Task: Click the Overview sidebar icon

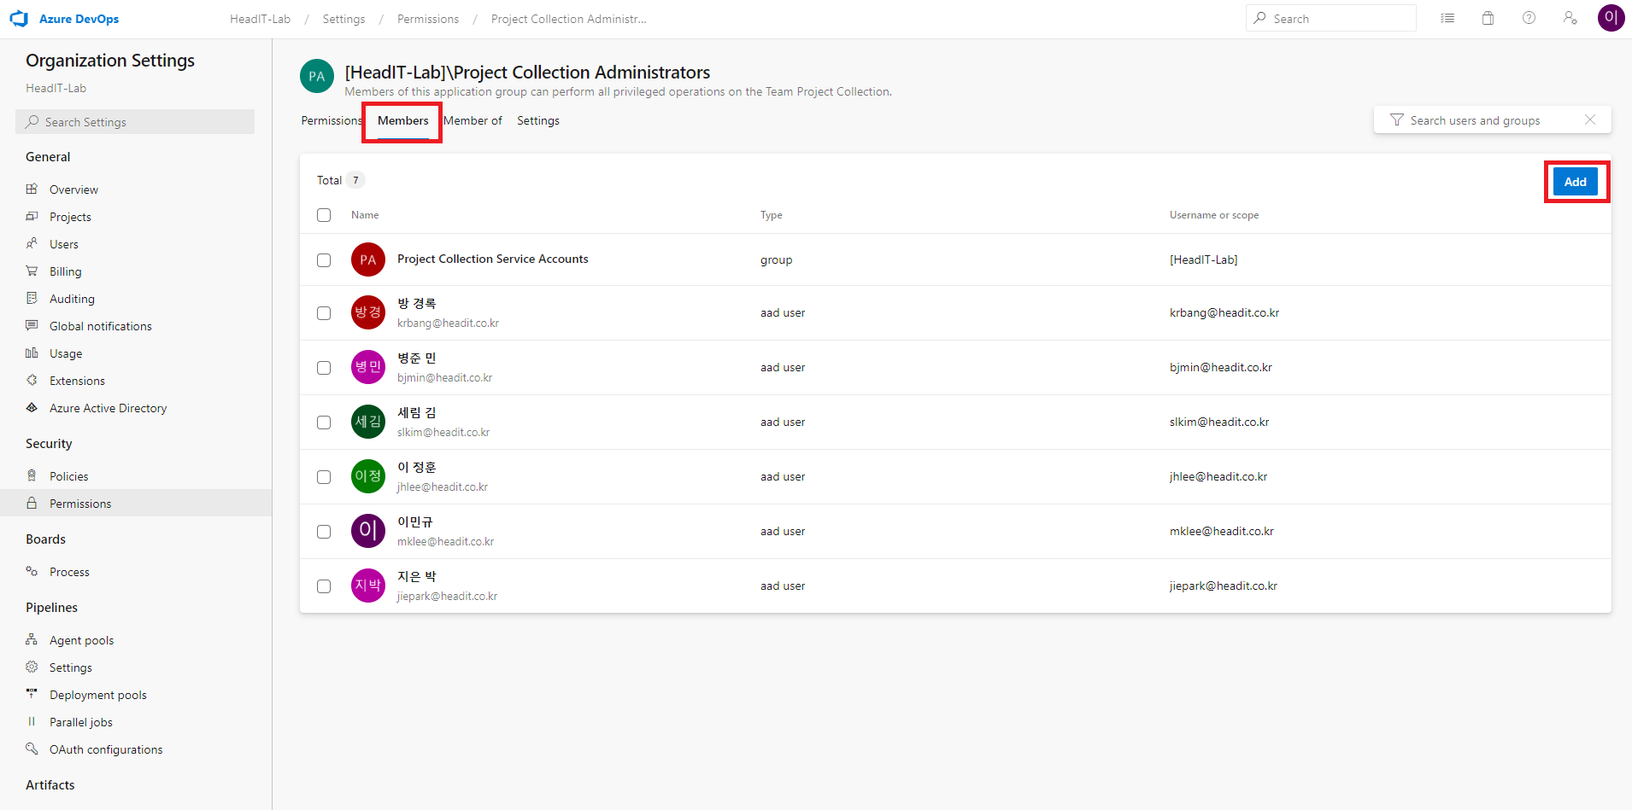Action: [32, 189]
